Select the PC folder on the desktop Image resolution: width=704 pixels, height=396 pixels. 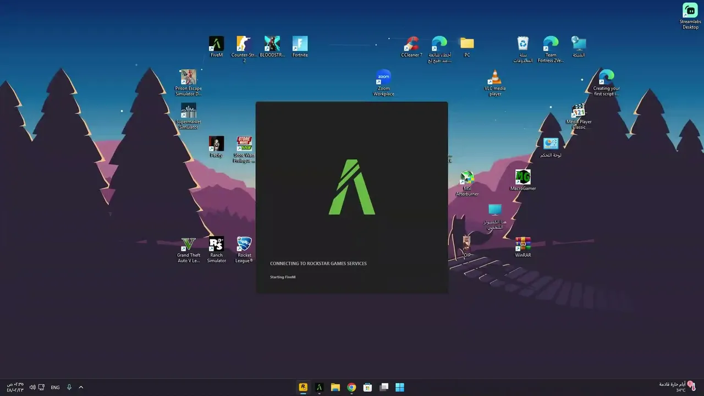(467, 47)
